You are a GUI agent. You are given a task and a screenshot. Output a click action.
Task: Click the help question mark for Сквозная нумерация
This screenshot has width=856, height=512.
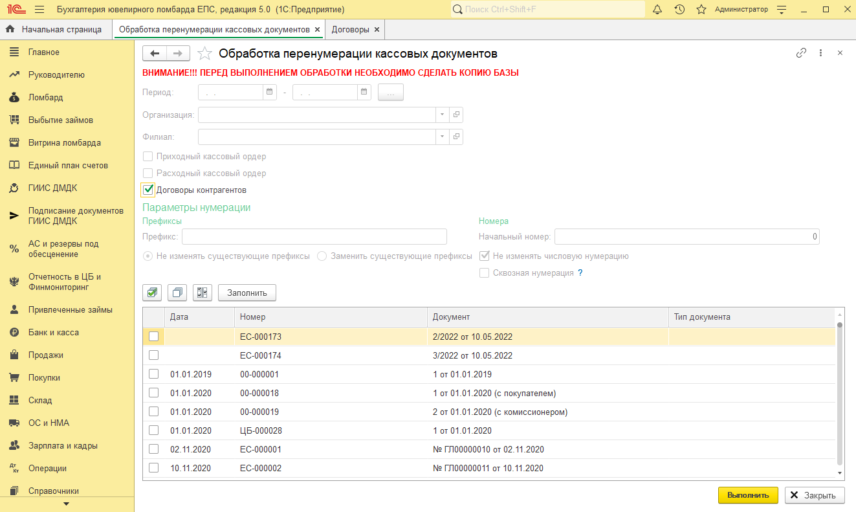(x=580, y=273)
